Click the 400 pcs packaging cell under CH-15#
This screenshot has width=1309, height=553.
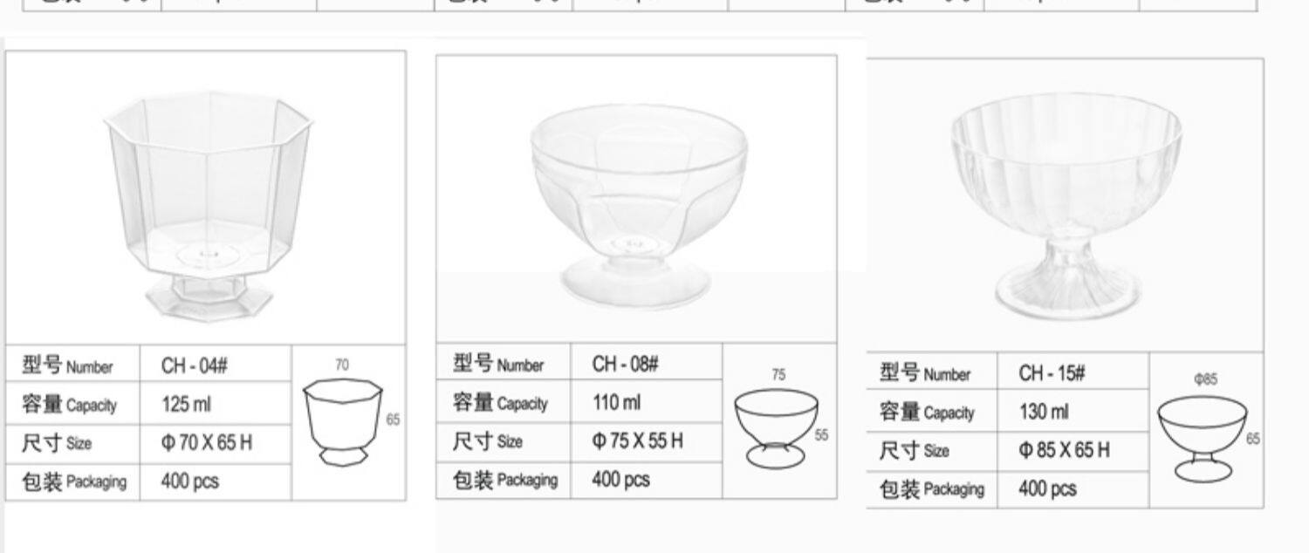(1073, 488)
